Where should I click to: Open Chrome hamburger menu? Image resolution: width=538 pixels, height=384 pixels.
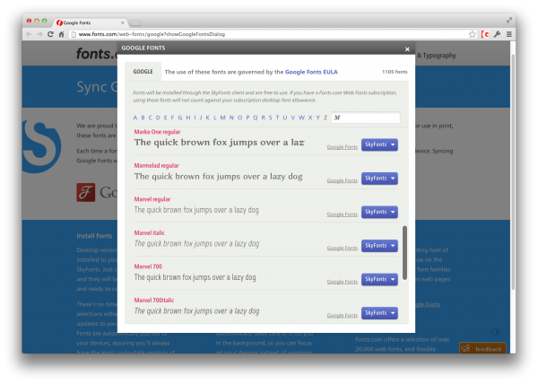coord(509,34)
